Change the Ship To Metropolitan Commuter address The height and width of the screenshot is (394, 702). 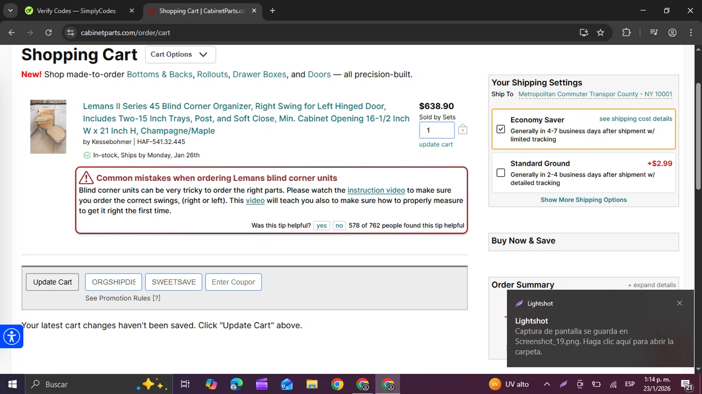click(x=595, y=94)
